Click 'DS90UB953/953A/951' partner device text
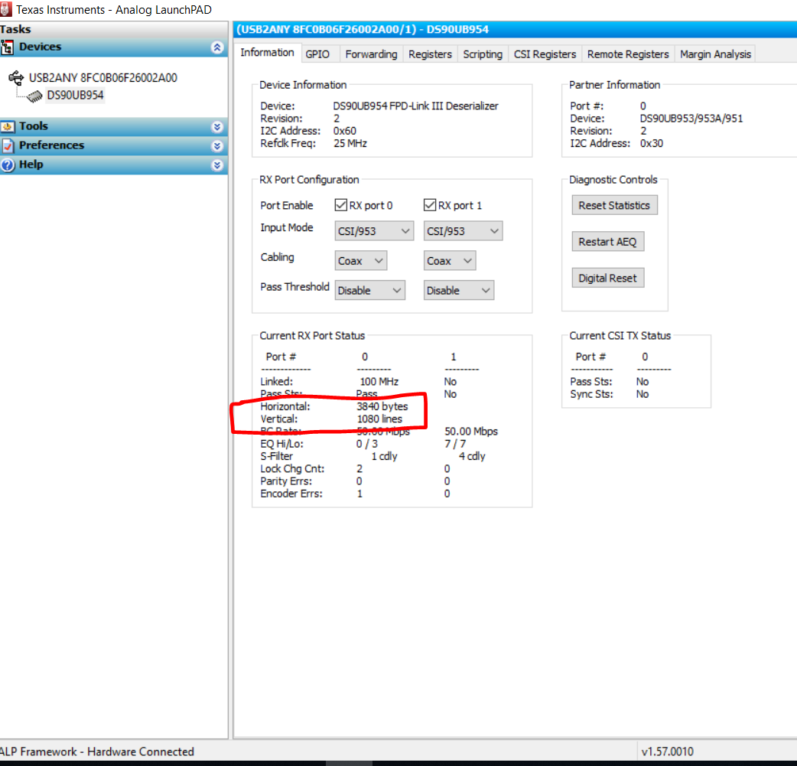 tap(691, 119)
